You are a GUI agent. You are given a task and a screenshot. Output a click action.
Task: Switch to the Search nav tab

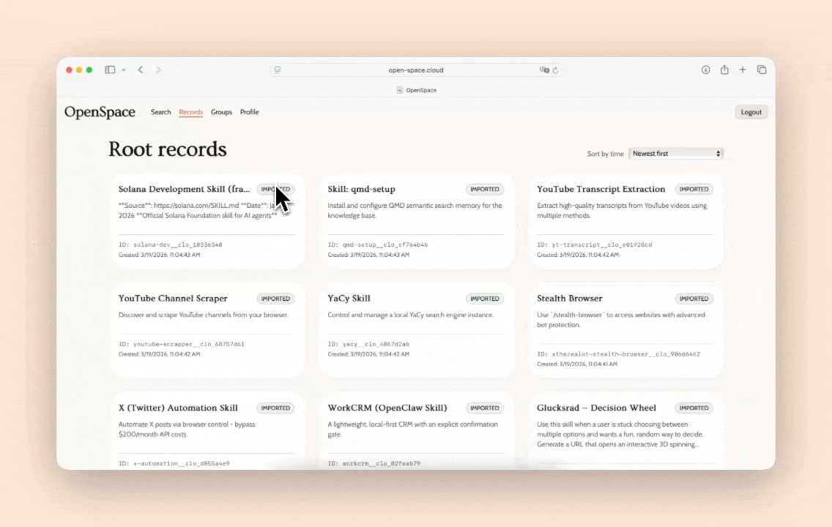click(x=160, y=112)
